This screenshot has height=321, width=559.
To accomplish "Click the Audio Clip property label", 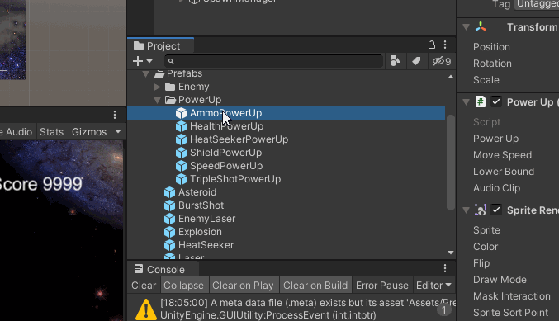I will (496, 188).
